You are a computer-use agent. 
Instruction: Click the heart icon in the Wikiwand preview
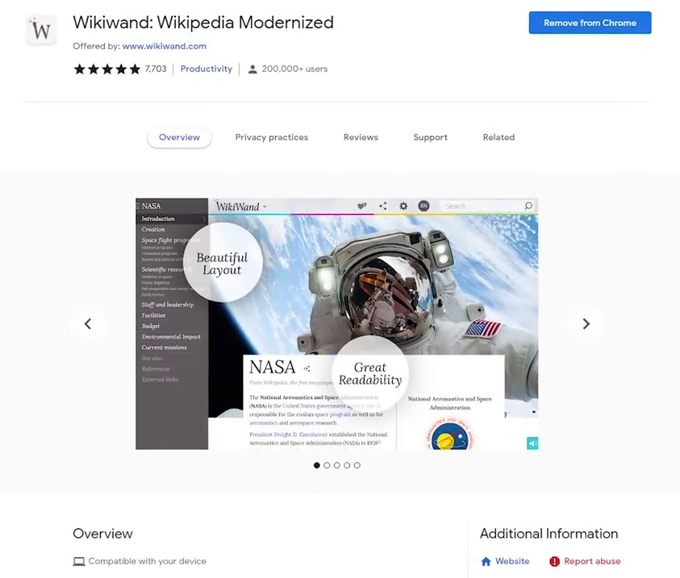pyautogui.click(x=361, y=206)
